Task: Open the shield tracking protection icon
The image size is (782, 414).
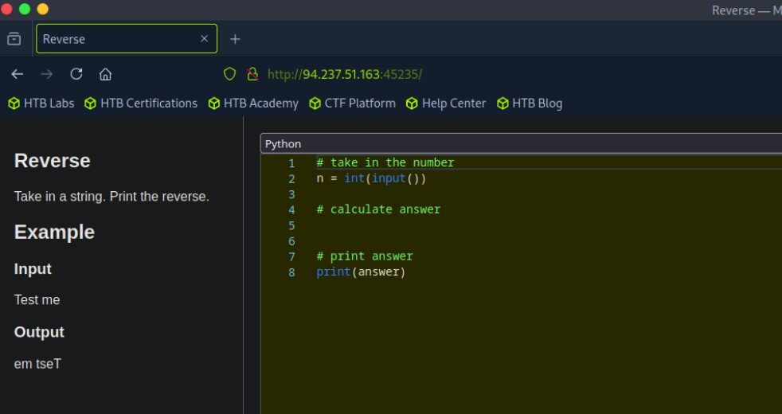Action: [x=229, y=74]
